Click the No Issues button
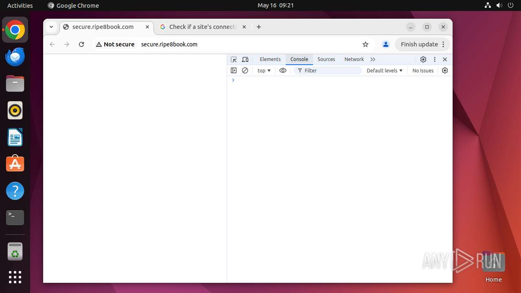Screen dimensions: 521x293 [x=423, y=70]
